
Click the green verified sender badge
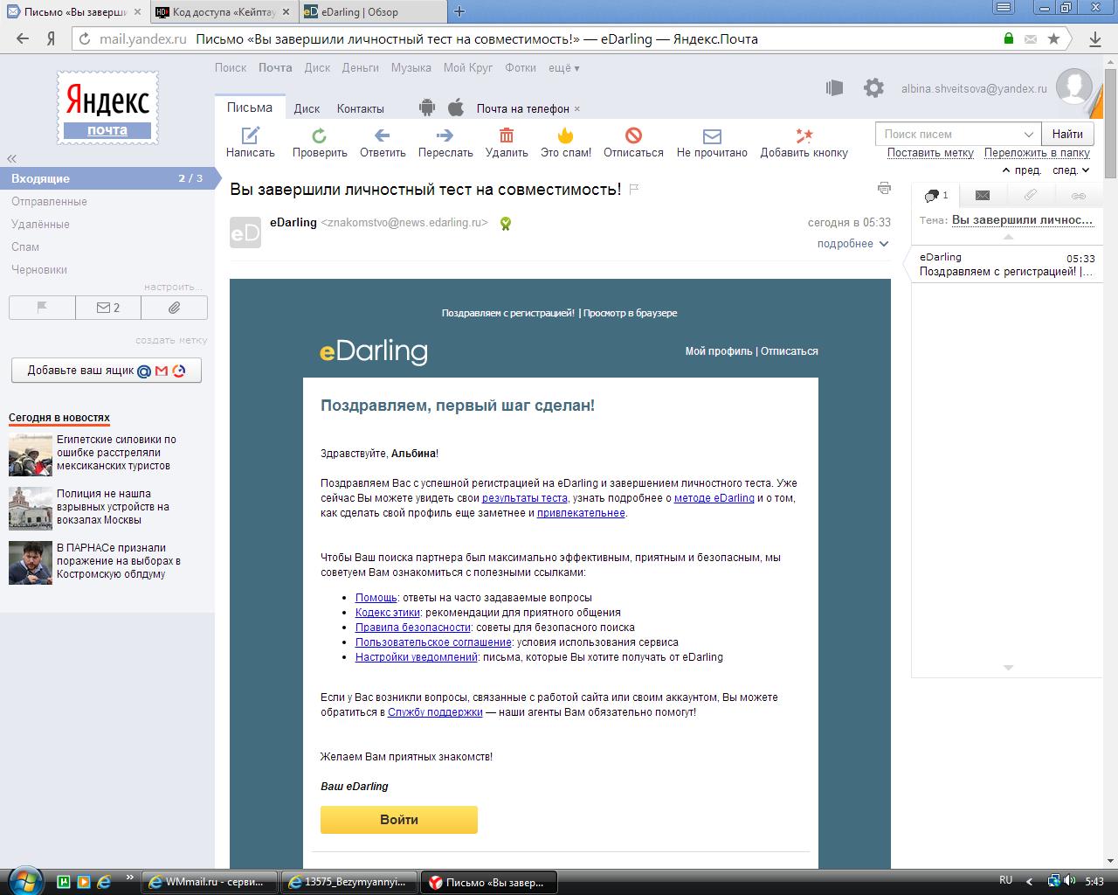(x=505, y=224)
